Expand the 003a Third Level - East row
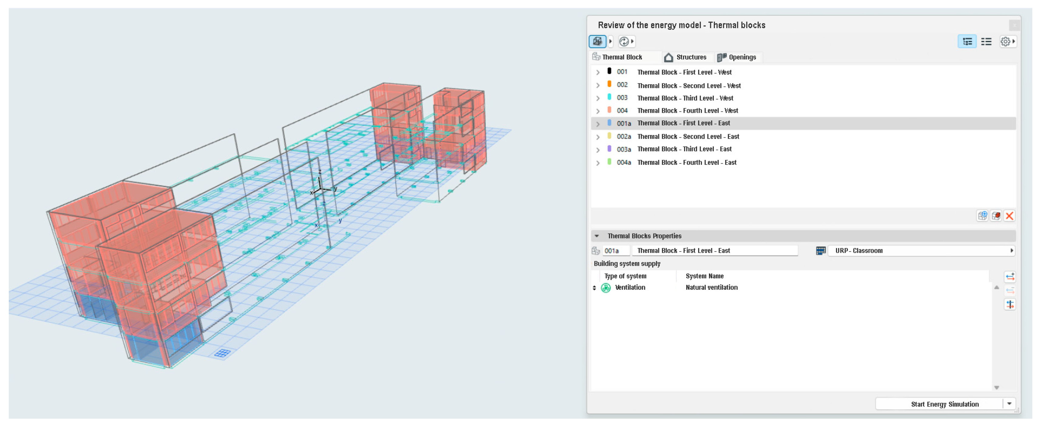 [x=598, y=150]
